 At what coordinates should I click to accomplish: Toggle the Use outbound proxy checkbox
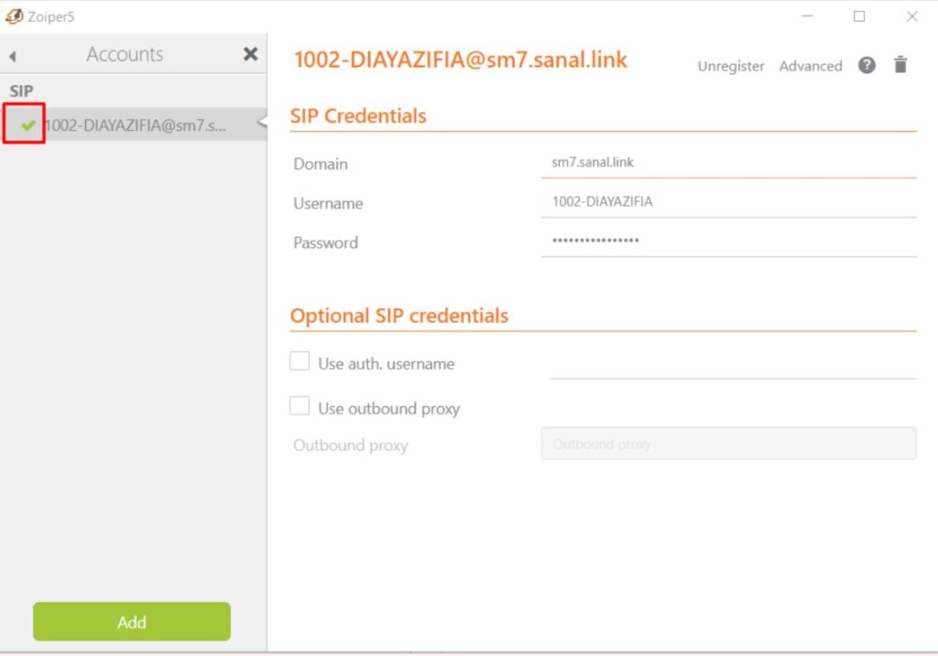coord(300,406)
